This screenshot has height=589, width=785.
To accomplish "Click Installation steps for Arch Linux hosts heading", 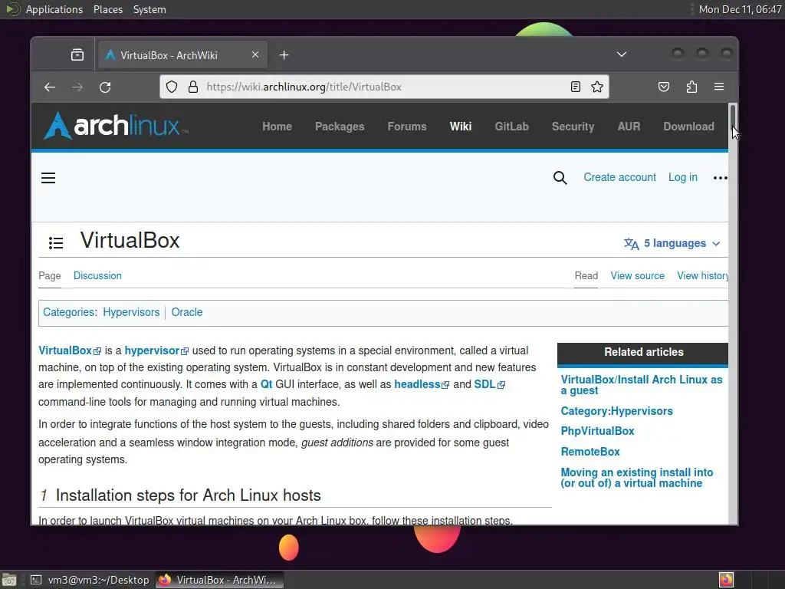I will coord(188,495).
